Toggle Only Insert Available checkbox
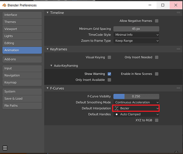The image size is (183, 154). coord(109,80)
